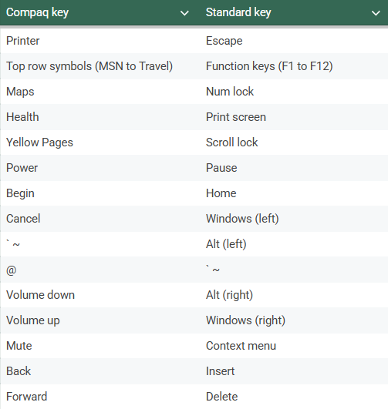388x409 pixels.
Task: Select the Begin cell
Action: pos(100,193)
